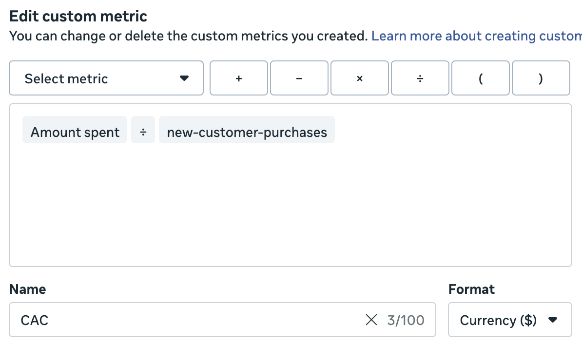This screenshot has width=582, height=344.
Task: Click the Select metric caret arrow
Action: (184, 78)
